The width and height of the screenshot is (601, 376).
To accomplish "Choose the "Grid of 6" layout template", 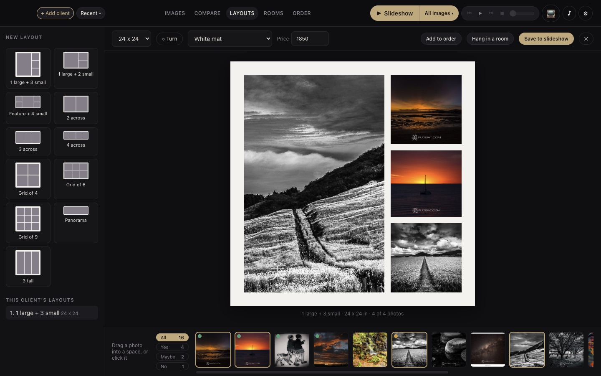I will pyautogui.click(x=76, y=179).
